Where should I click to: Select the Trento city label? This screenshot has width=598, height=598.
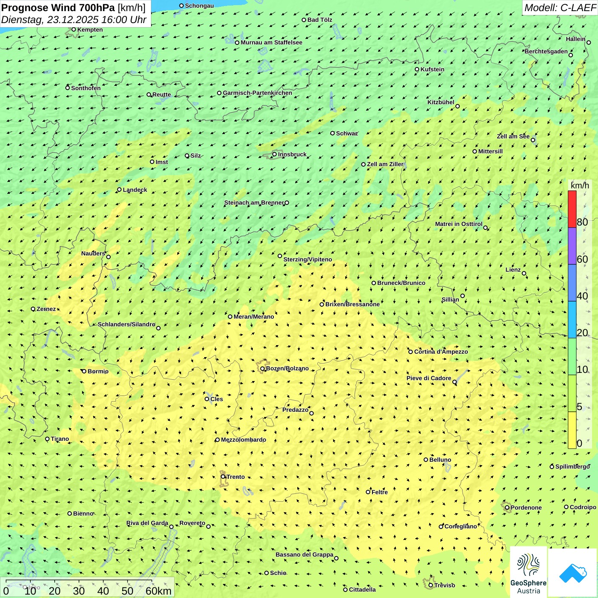[x=236, y=477]
